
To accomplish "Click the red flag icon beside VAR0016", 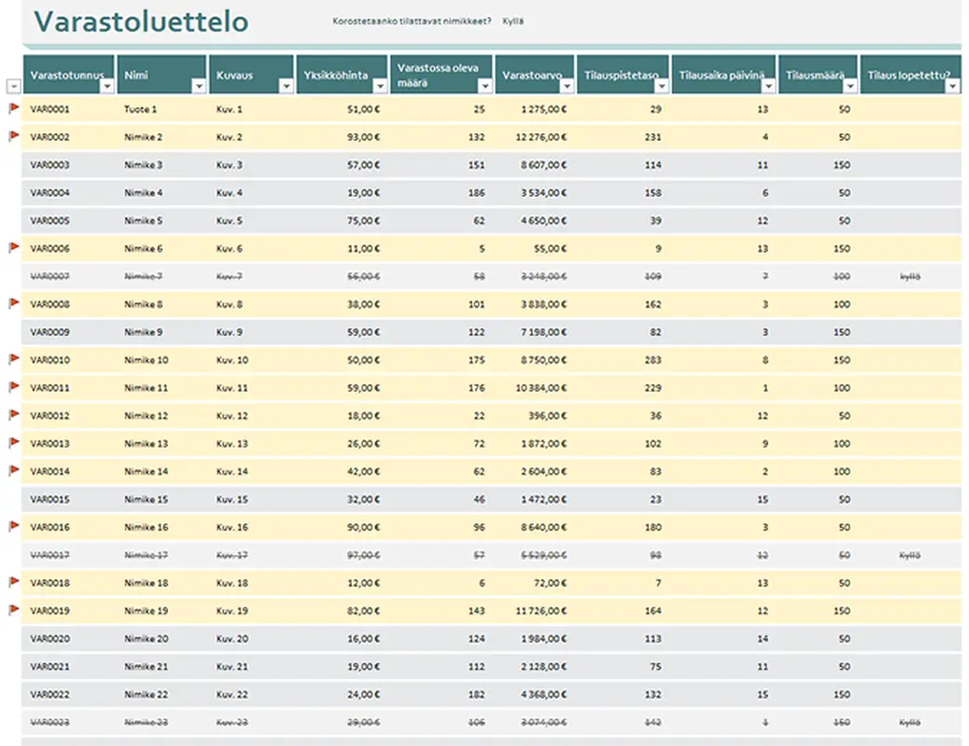I will point(14,526).
